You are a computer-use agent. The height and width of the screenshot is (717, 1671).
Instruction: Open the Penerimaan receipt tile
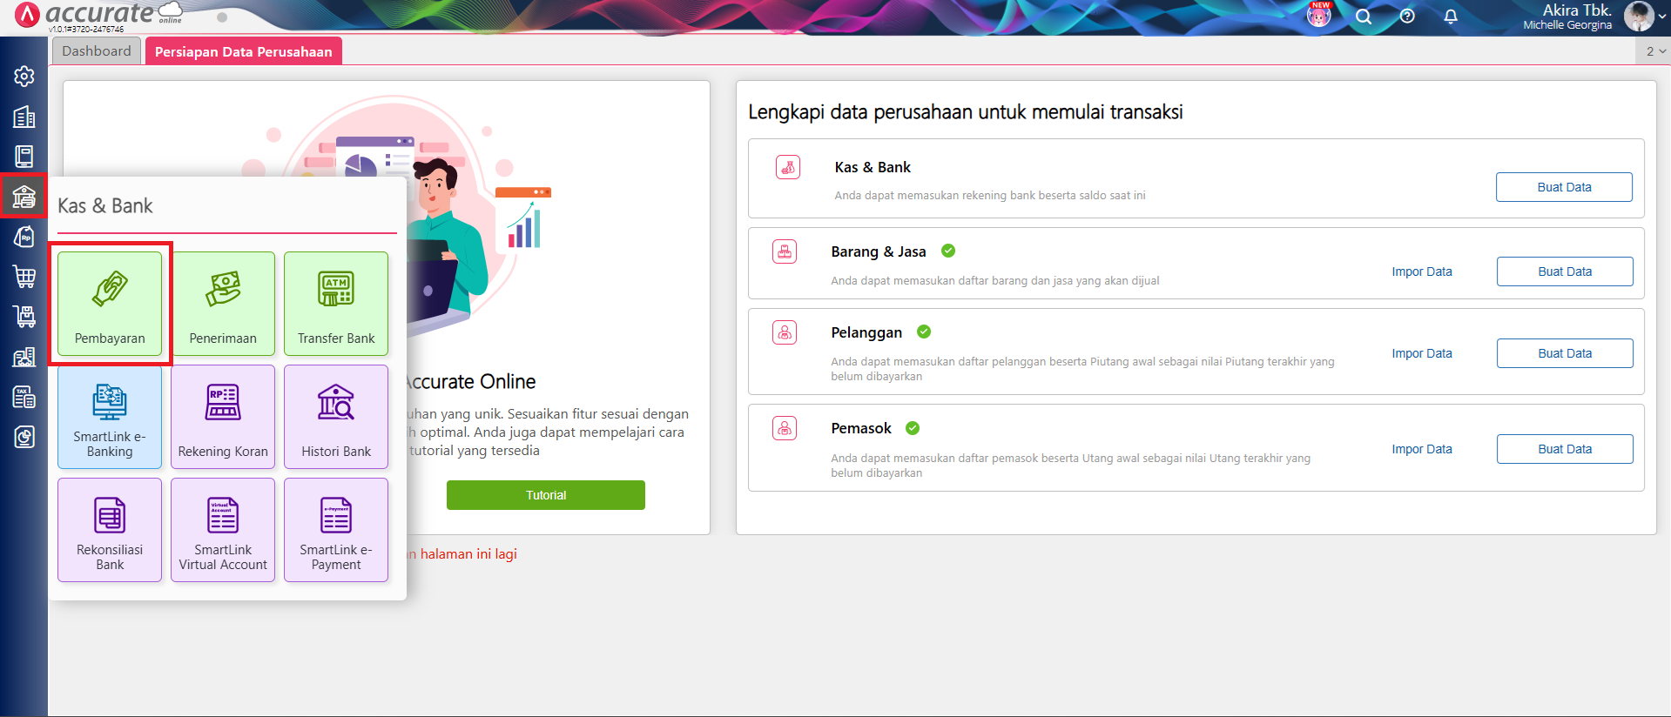(x=223, y=304)
